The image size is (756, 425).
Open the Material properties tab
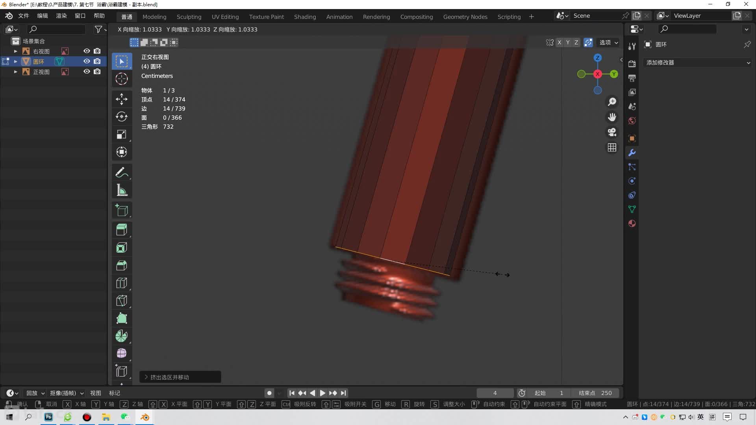(632, 224)
